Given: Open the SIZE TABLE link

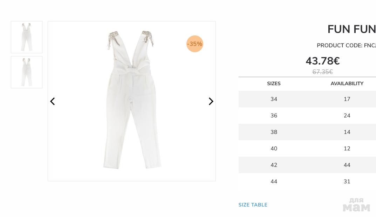Looking at the screenshot, I should (x=253, y=205).
